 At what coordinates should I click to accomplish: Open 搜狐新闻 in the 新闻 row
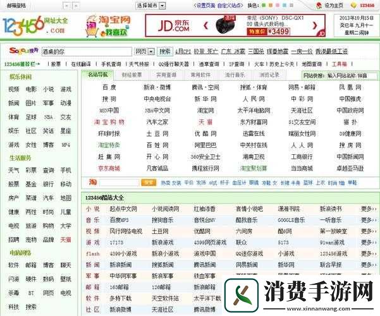pos(162,265)
